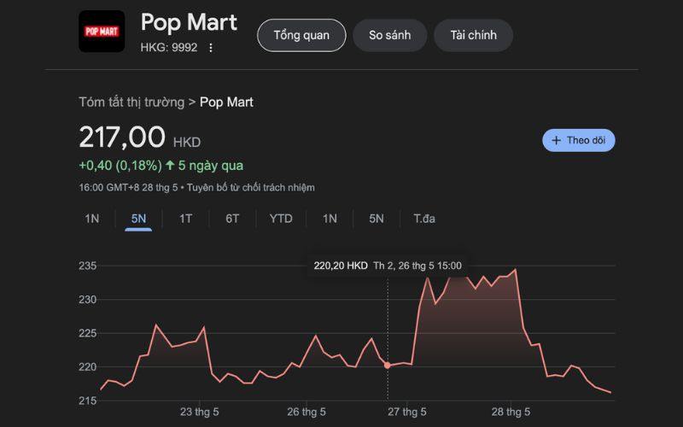Image resolution: width=683 pixels, height=427 pixels.
Task: Switch to the Tổng quan tab
Action: (x=301, y=35)
